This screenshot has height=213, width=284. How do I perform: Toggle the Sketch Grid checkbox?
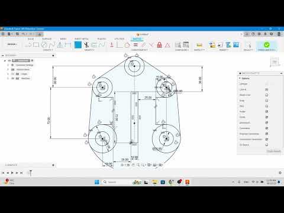[266, 95]
